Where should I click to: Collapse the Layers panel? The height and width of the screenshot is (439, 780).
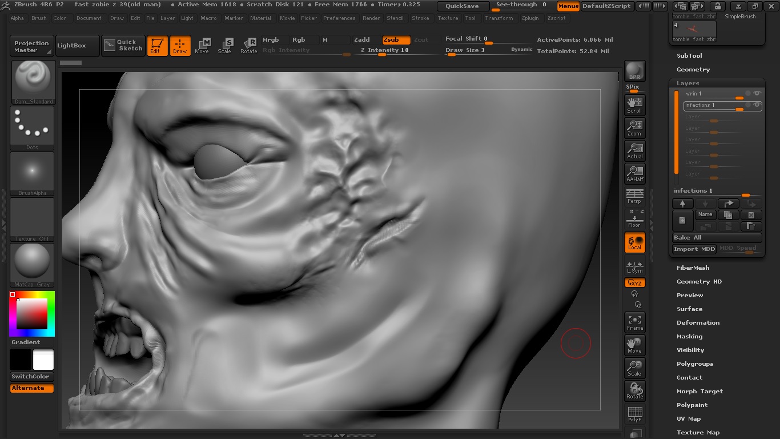click(x=689, y=83)
